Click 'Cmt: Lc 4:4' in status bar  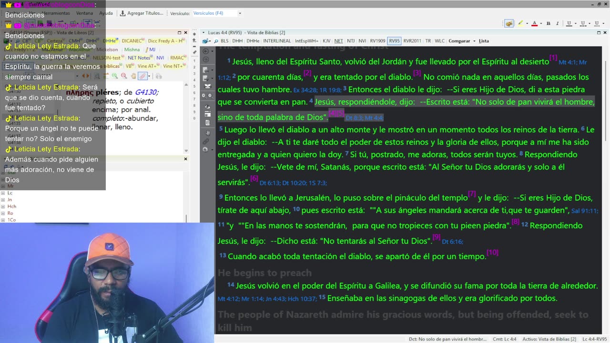[505, 339]
